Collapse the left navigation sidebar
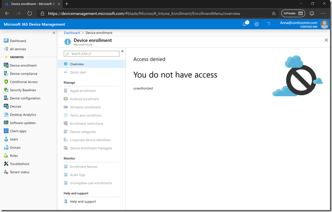Screen dimensions: 332x212 (x=54, y=33)
